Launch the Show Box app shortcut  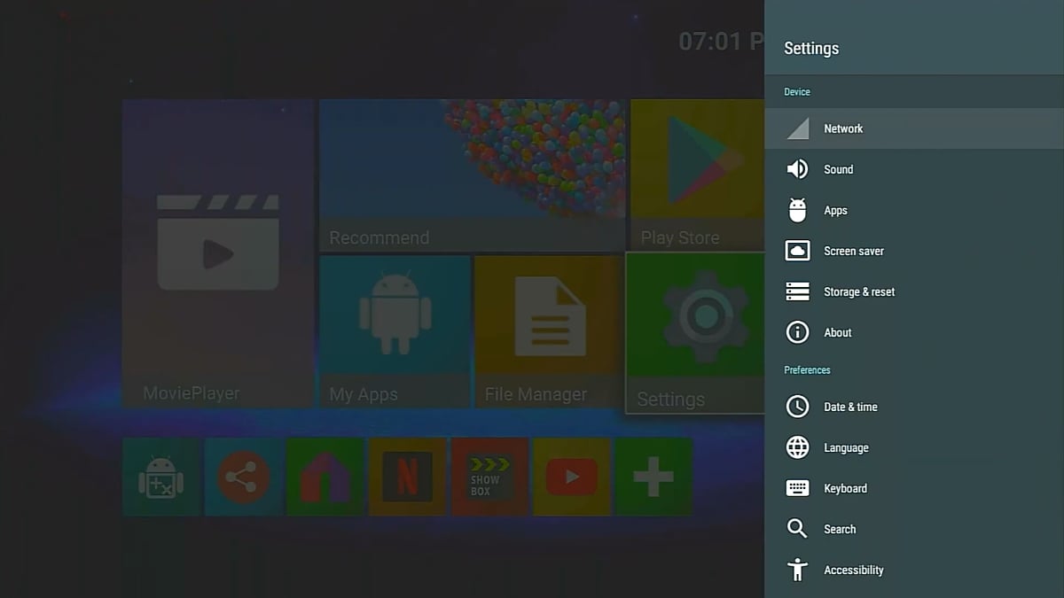[x=489, y=477]
